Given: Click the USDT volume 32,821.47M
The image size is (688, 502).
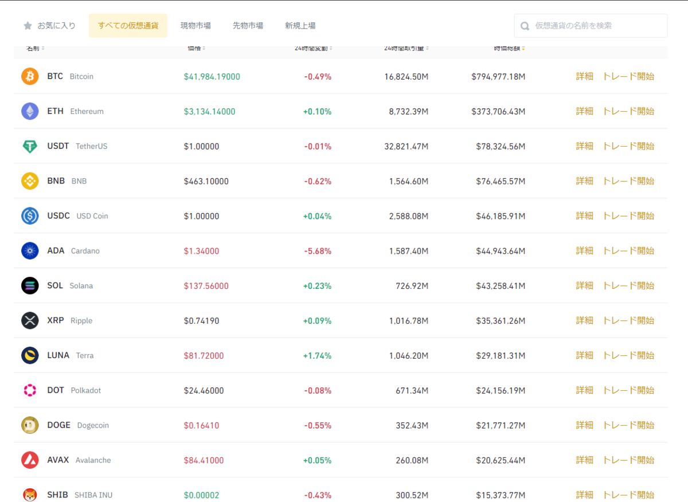Looking at the screenshot, I should 406,147.
